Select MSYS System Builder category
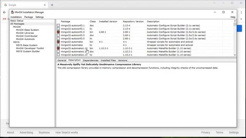This screenshot has height=138, width=246. [28, 51]
